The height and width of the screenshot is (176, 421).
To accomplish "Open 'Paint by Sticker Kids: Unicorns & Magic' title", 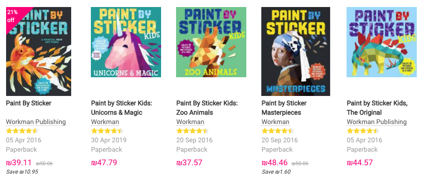I will tap(122, 108).
